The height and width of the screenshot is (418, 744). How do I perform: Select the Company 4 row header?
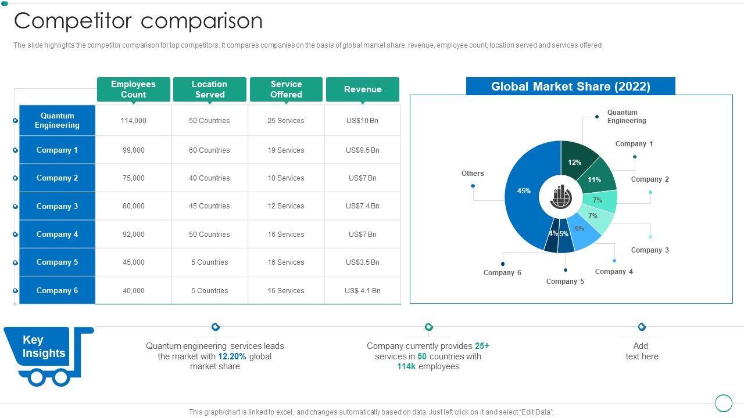(x=57, y=234)
